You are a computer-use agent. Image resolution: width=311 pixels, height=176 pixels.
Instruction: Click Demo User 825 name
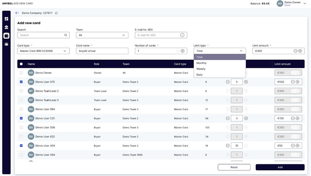click(45, 136)
